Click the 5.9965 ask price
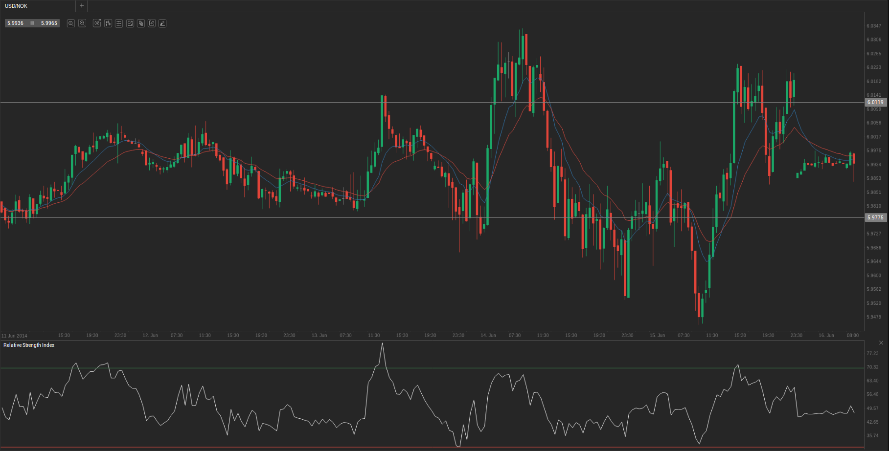Screen dimensions: 889x451 (49, 23)
